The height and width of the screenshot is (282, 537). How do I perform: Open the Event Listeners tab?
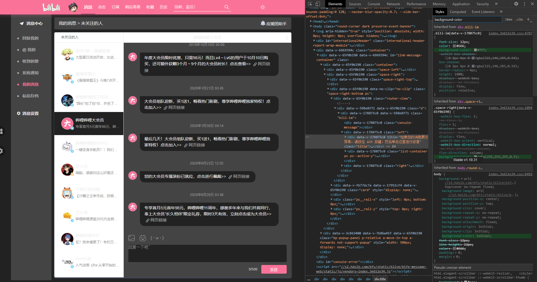click(x=483, y=12)
